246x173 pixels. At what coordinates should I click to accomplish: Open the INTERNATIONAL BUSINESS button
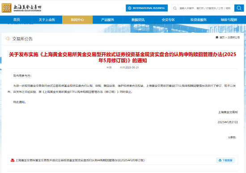[147, 8]
